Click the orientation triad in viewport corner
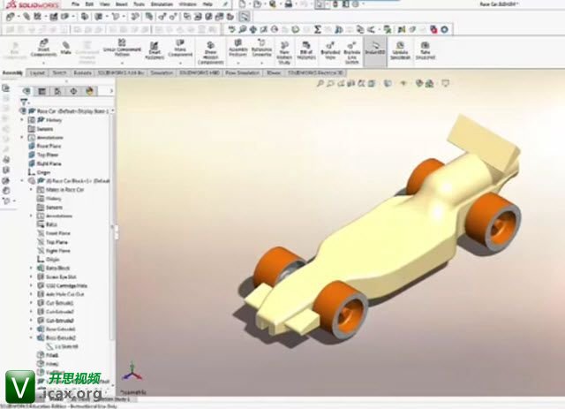Image resolution: width=565 pixels, height=409 pixels. [132, 373]
